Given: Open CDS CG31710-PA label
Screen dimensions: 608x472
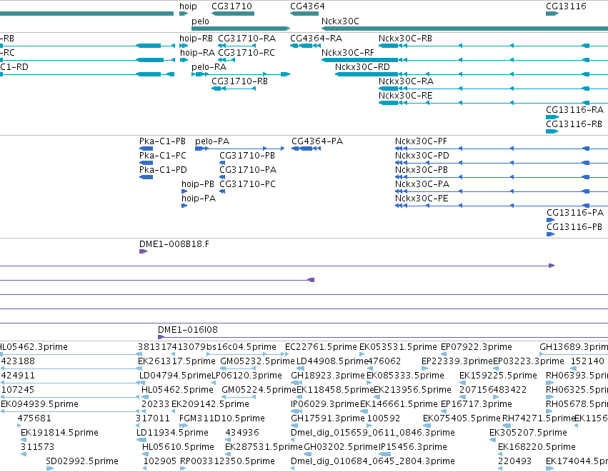Looking at the screenshot, I should (x=248, y=170).
